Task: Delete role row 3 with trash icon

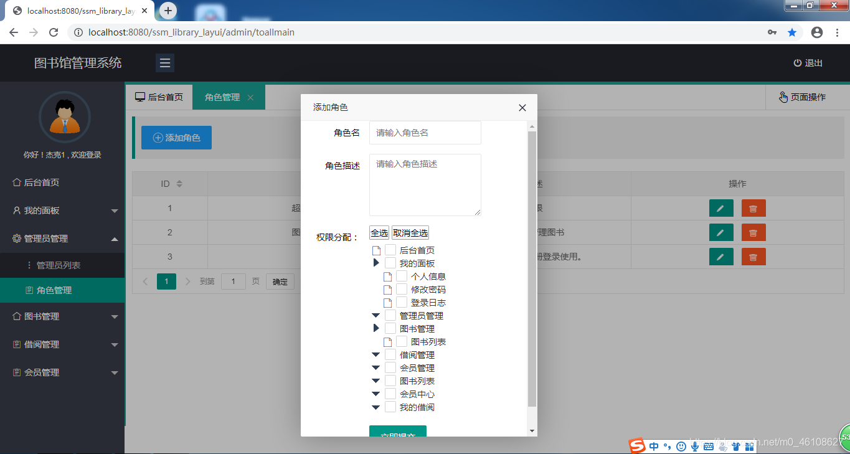Action: point(753,257)
